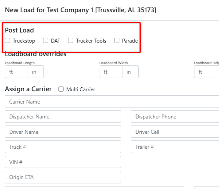Click the Dispatcher Name field
This screenshot has width=219, height=190.
click(63, 117)
